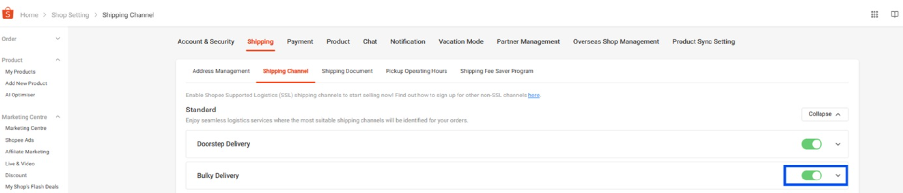Collapse the Standard section
903x193 pixels.
825,114
